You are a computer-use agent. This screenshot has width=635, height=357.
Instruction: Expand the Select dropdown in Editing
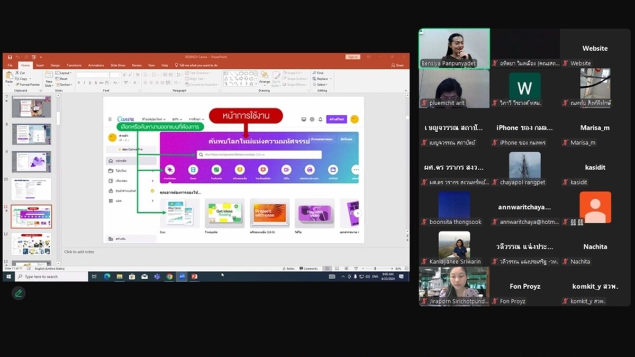coord(320,85)
